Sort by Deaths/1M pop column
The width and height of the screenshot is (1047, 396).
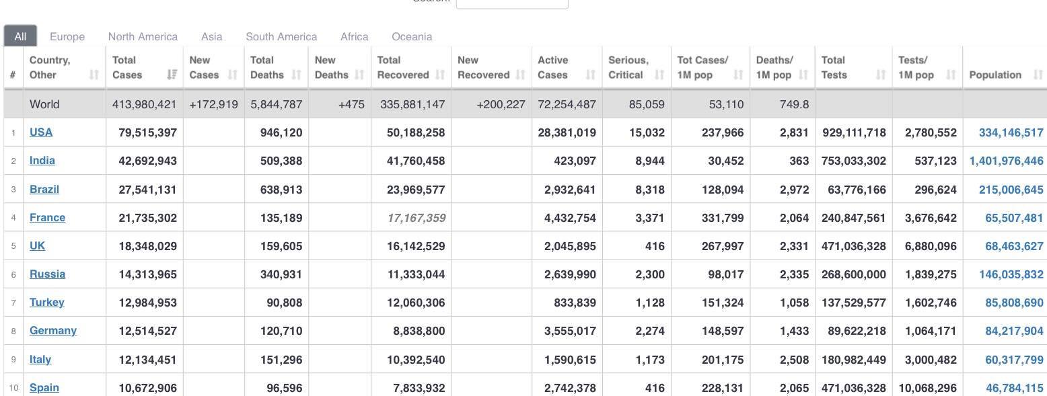point(782,67)
